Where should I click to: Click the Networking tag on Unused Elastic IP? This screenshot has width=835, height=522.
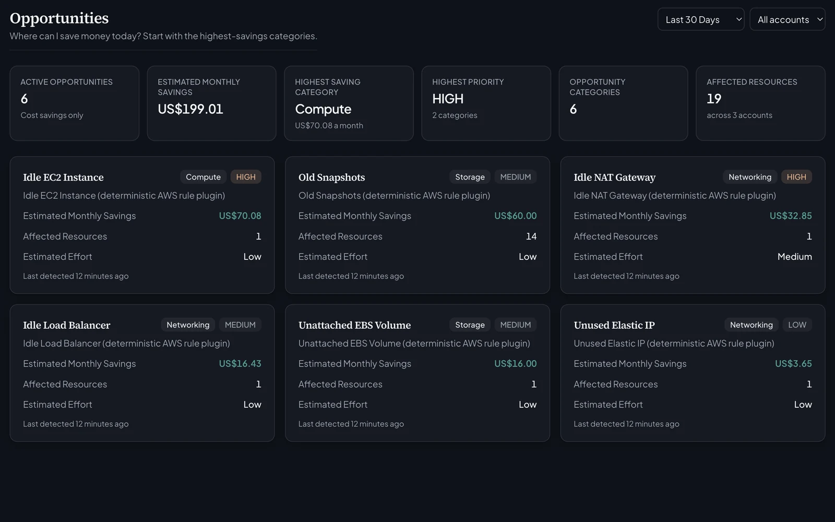(x=751, y=325)
